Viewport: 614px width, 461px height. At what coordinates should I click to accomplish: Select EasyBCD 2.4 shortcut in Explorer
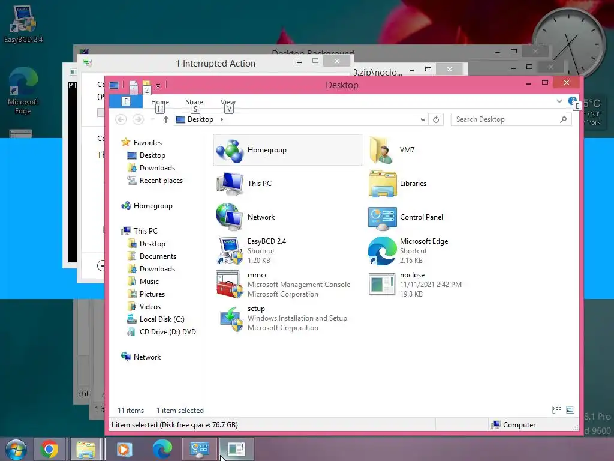tap(230, 251)
